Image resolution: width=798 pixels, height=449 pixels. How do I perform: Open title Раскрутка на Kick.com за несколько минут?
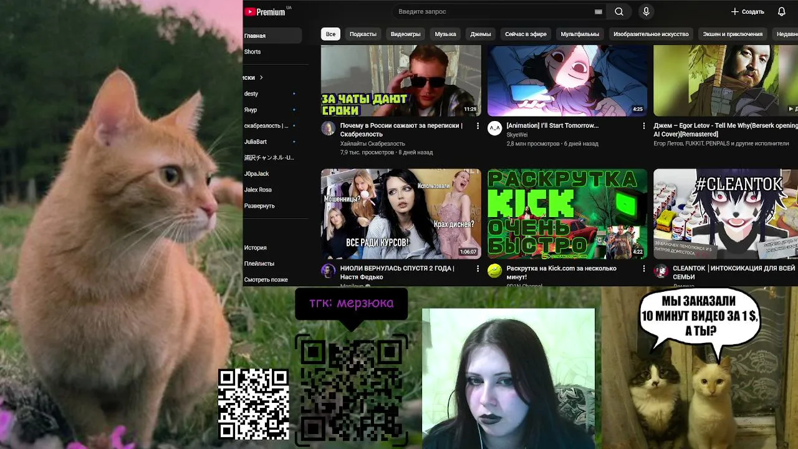tap(561, 273)
